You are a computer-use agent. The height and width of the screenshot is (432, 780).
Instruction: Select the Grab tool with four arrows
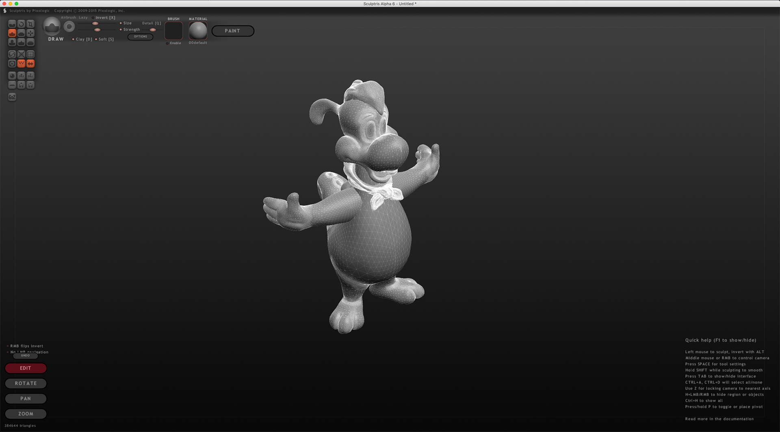(30, 33)
